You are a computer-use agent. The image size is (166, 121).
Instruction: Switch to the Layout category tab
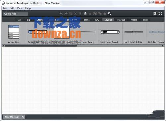[x=108, y=20]
